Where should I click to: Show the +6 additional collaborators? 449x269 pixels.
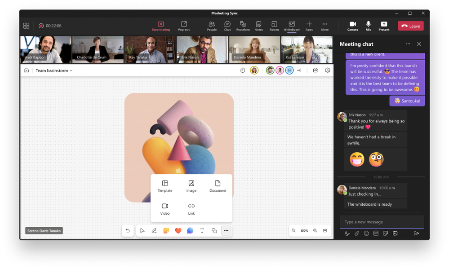pyautogui.click(x=299, y=71)
